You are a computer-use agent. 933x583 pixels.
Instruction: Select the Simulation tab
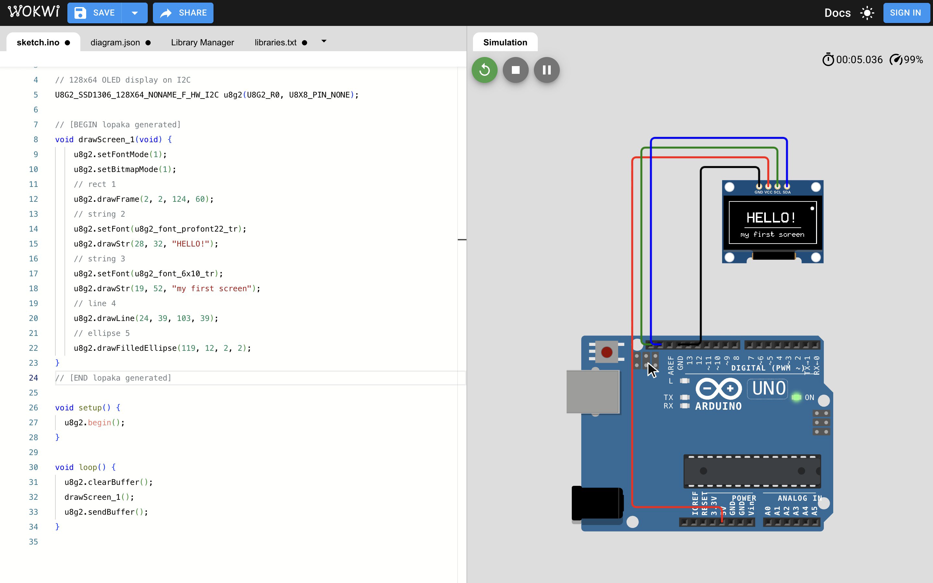(505, 42)
